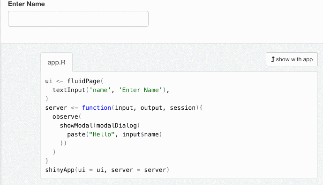Click the Enter Name text input field
The width and height of the screenshot is (323, 185).
coord(78,19)
